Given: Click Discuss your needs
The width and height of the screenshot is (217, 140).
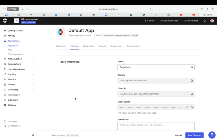Looking at the screenshot, I should [x=169, y=21].
